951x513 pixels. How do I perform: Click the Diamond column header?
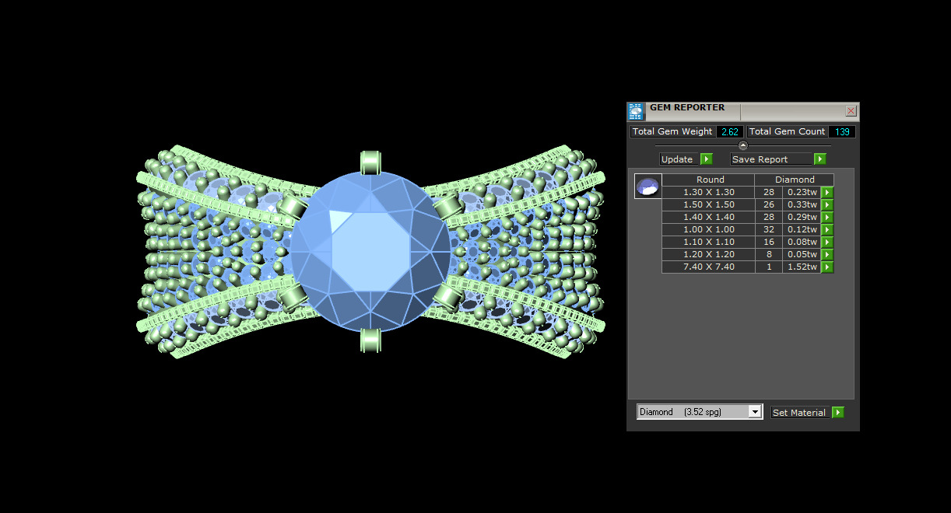pos(795,180)
